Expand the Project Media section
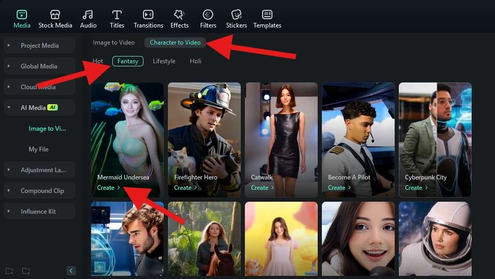The width and height of the screenshot is (495, 279). pyautogui.click(x=8, y=45)
